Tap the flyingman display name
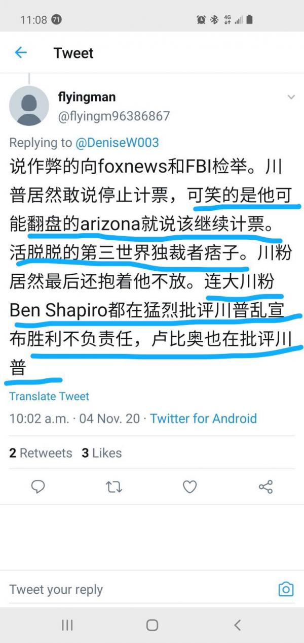Screen dimensions: 304x643 (87, 97)
